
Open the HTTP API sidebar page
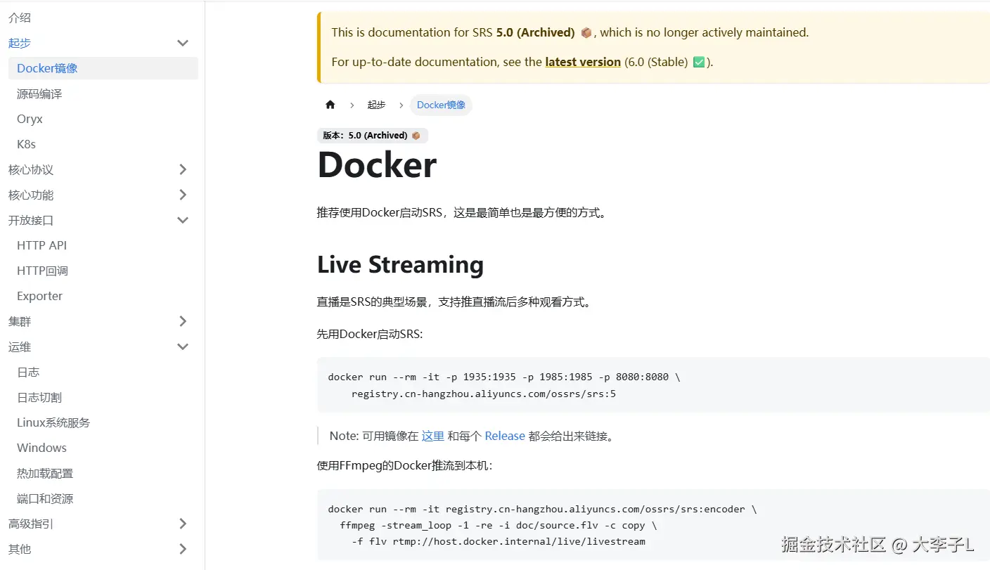pos(41,245)
